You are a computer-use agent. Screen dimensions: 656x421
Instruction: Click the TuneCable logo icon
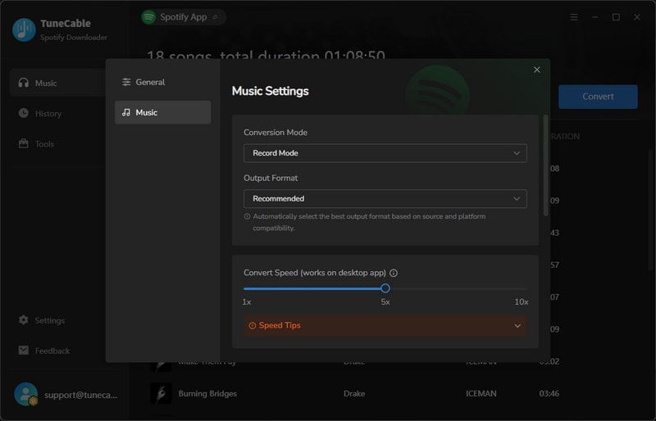click(24, 29)
